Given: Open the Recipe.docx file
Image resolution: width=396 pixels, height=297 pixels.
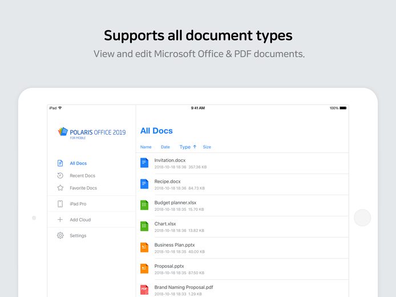Looking at the screenshot, I should tap(243, 184).
